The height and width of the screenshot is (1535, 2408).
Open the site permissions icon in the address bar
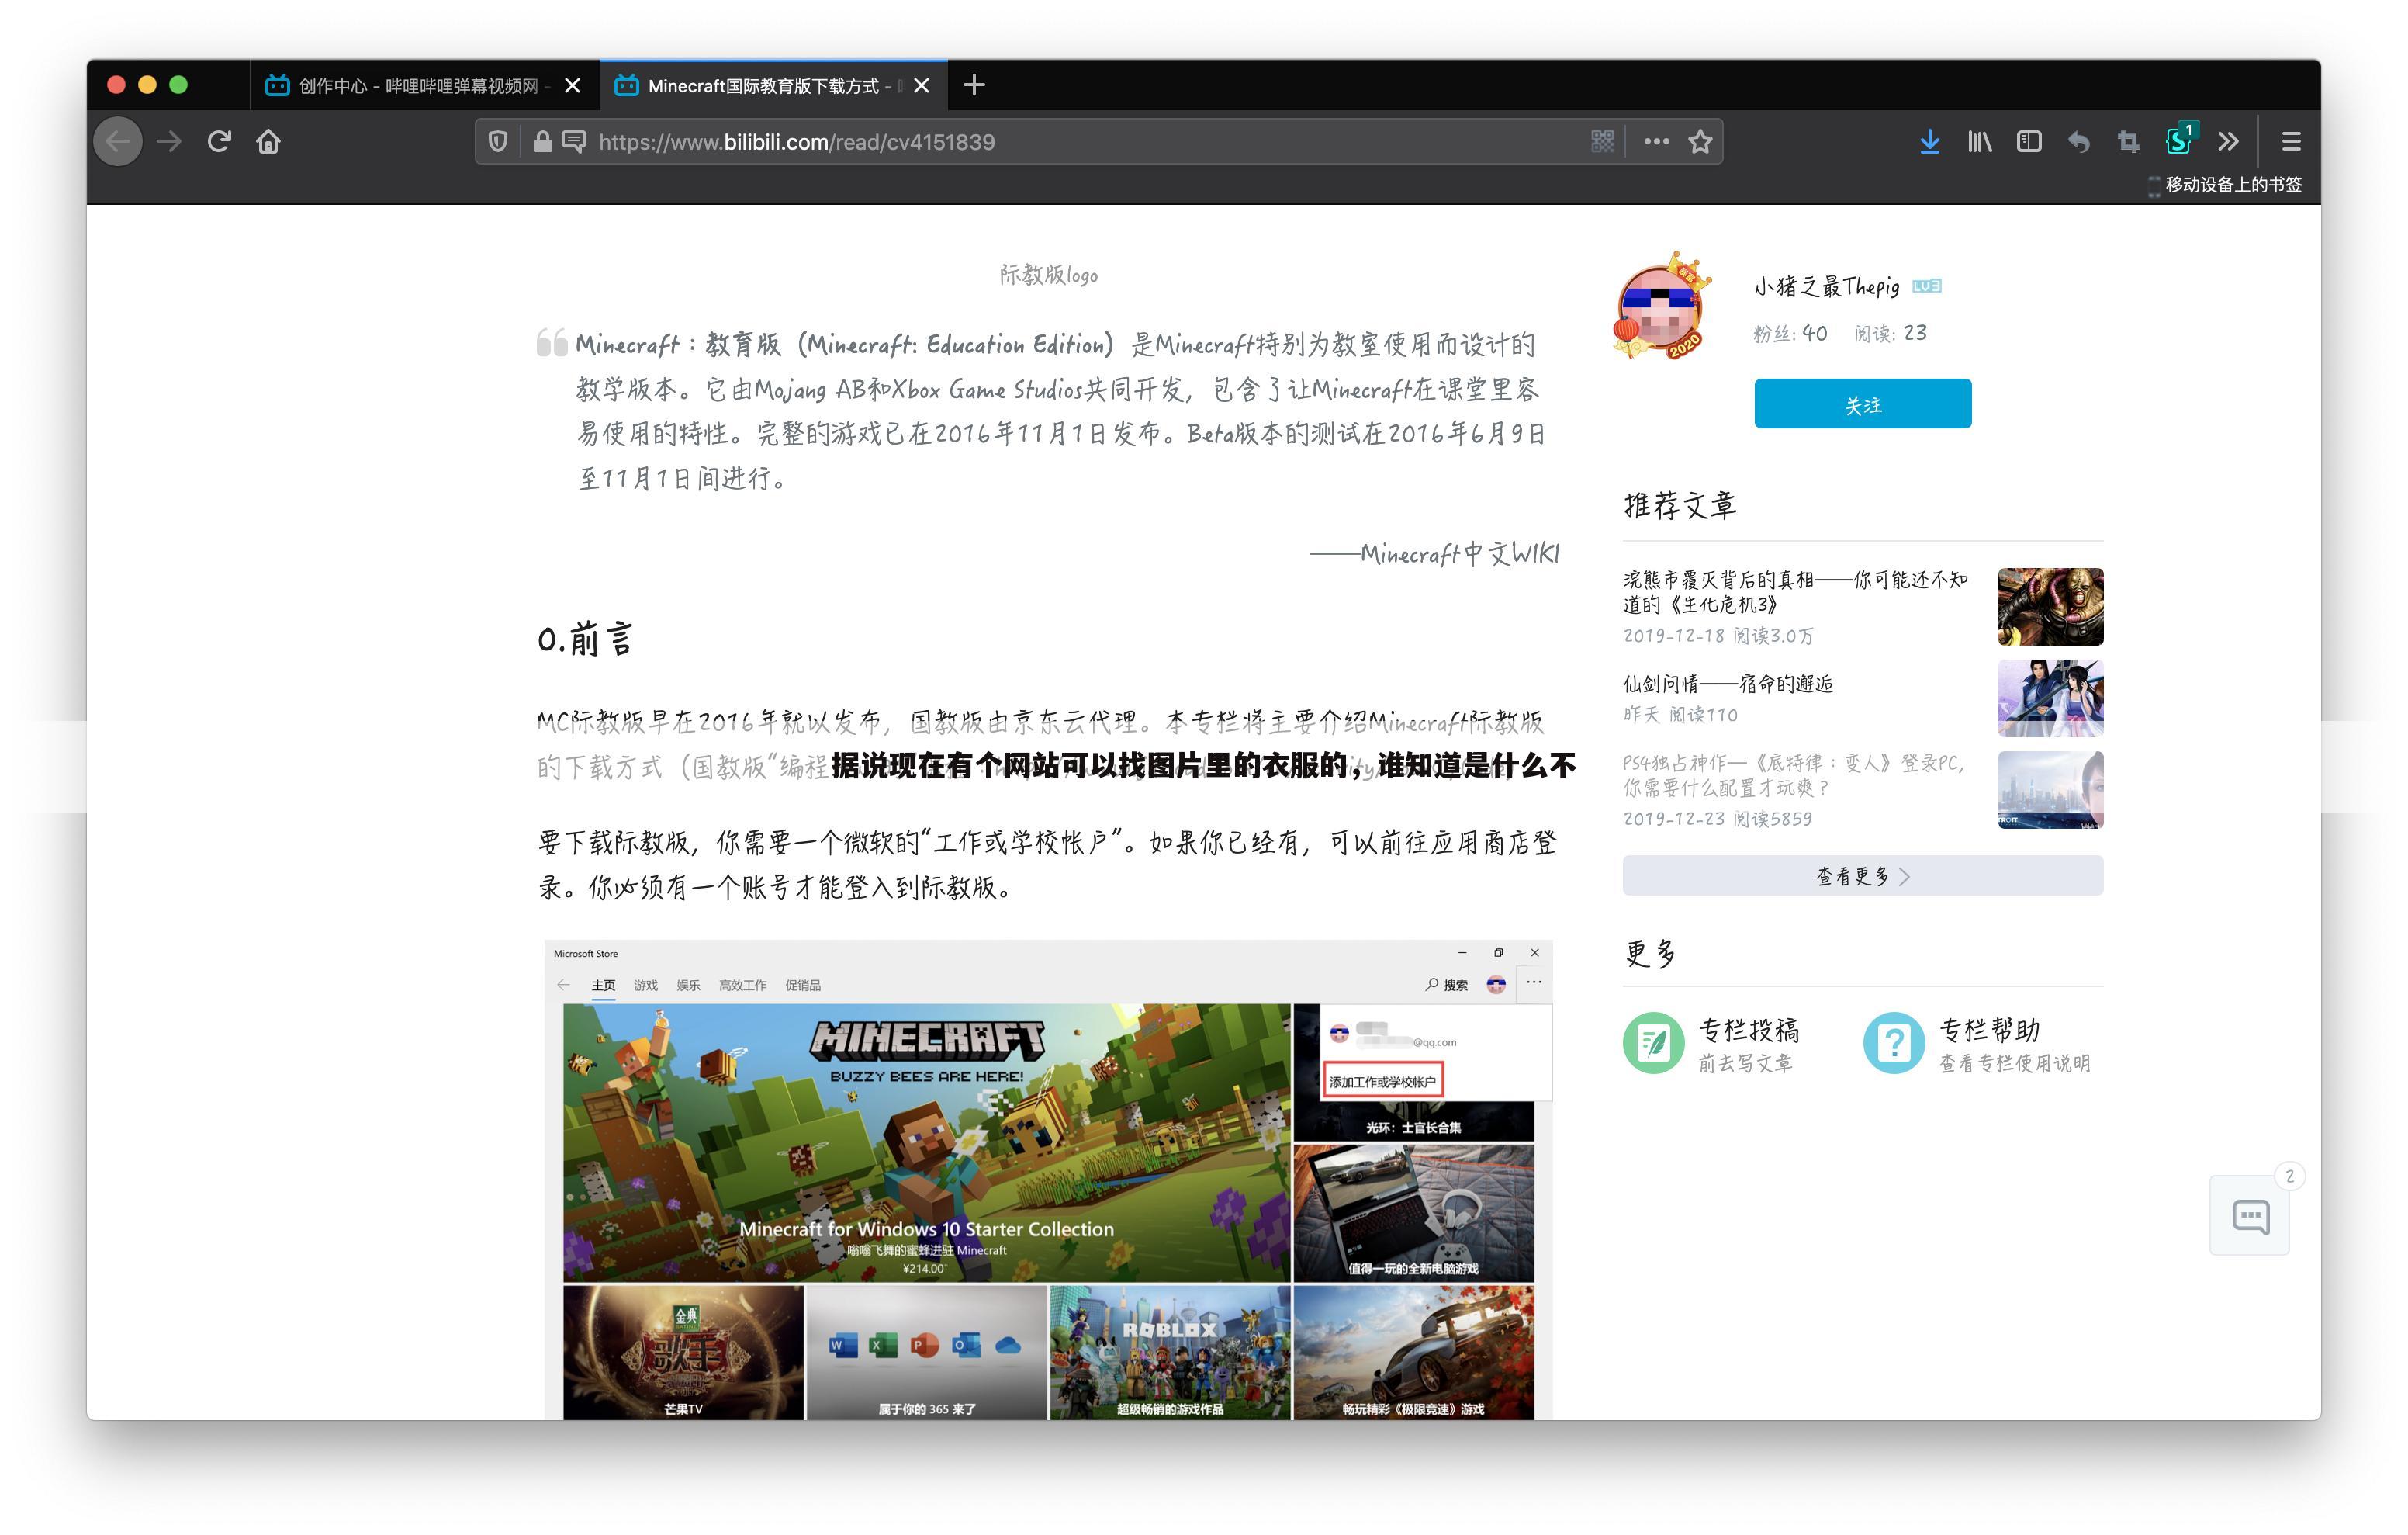coord(574,141)
